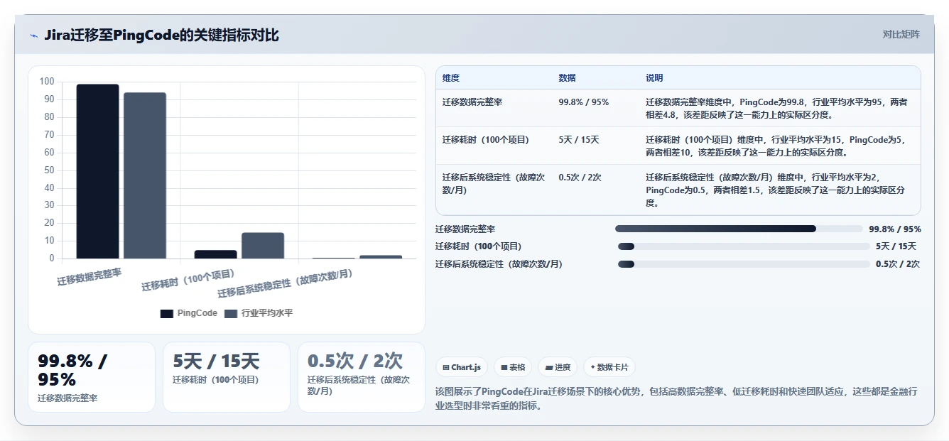The height and width of the screenshot is (441, 949).
Task: Click the PingCode bar for 迁移数据完整率
Action: click(x=98, y=171)
